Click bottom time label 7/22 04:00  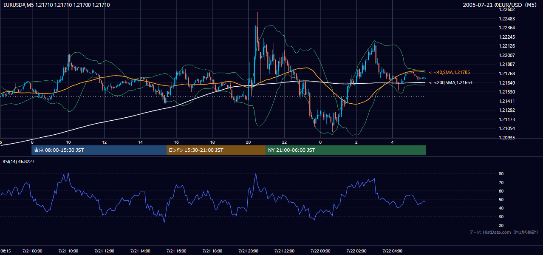coord(393,251)
